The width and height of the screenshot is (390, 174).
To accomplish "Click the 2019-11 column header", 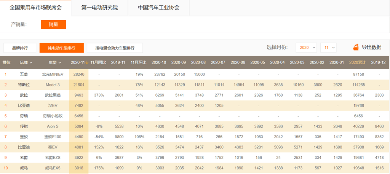I will click(118, 62).
